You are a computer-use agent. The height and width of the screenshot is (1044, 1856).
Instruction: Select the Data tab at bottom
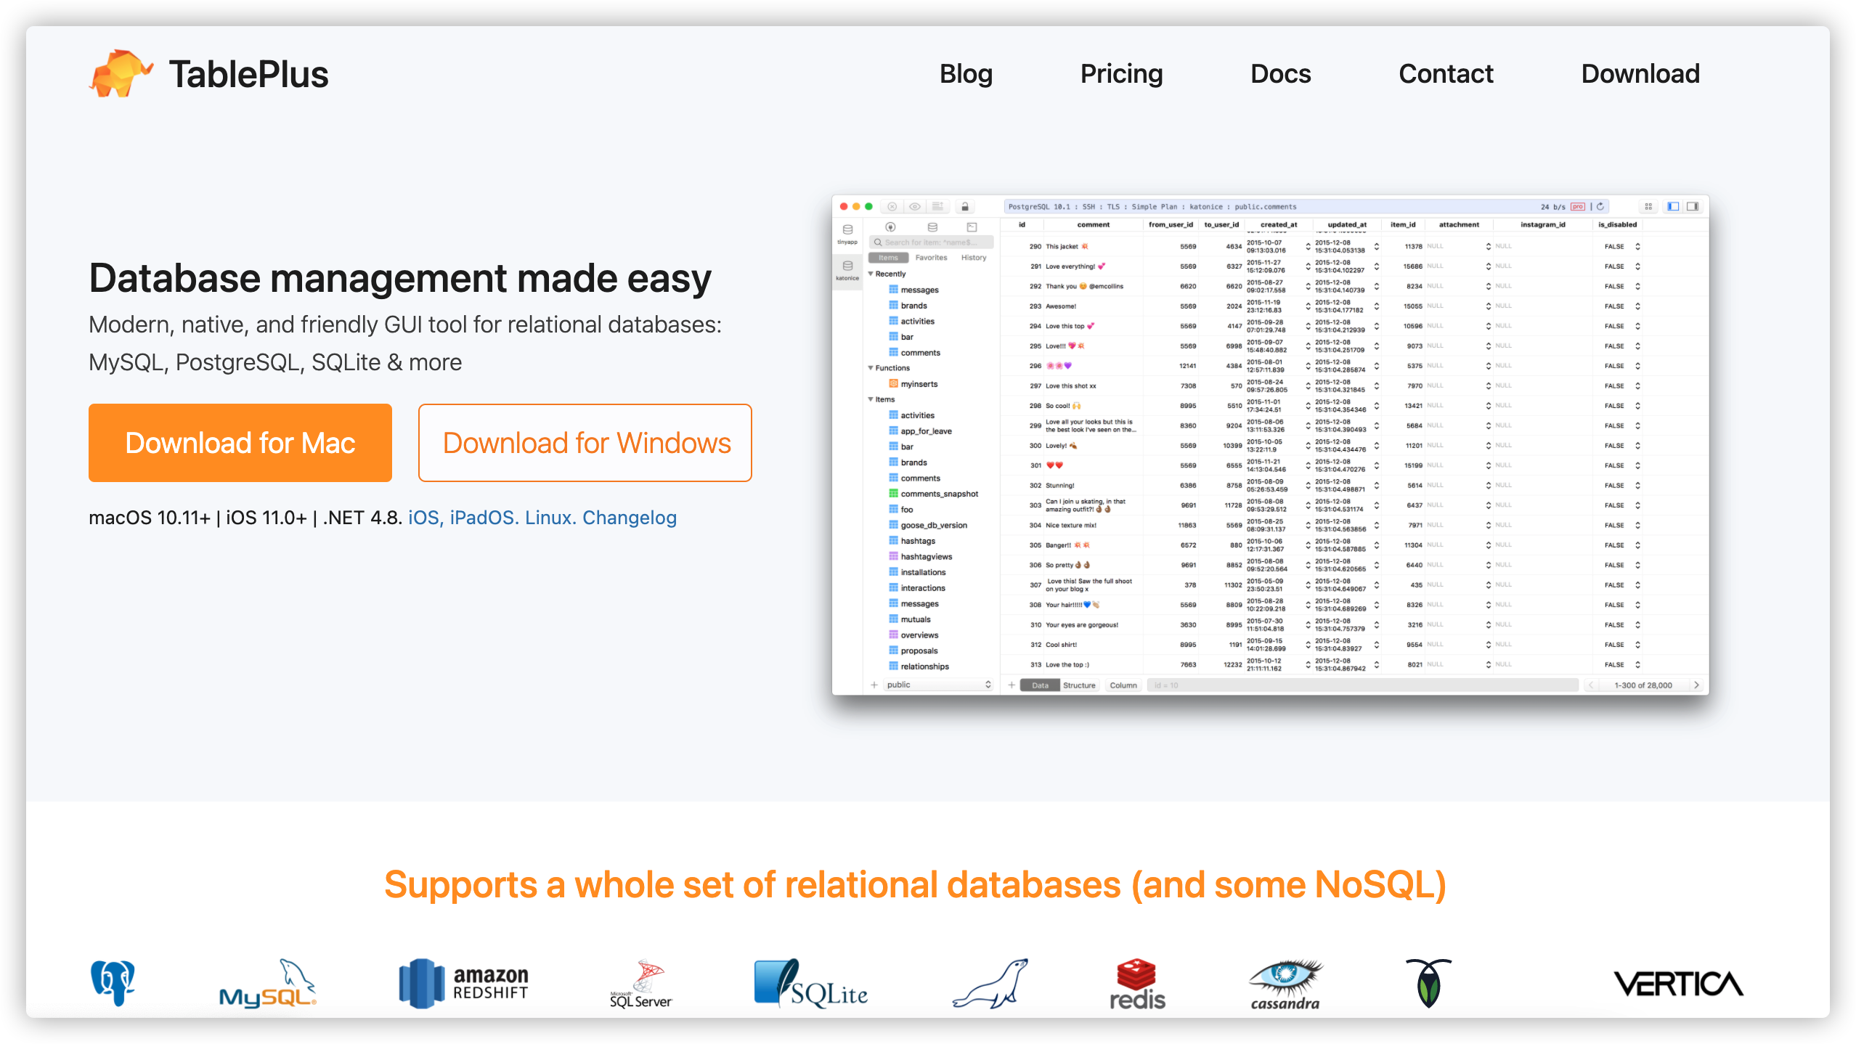tap(1040, 685)
